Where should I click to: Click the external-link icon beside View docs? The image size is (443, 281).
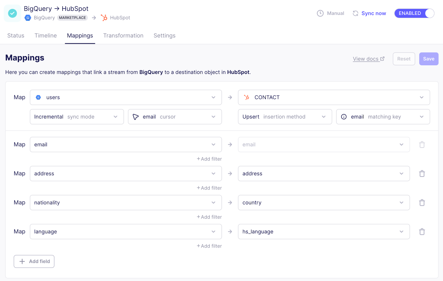tap(382, 59)
